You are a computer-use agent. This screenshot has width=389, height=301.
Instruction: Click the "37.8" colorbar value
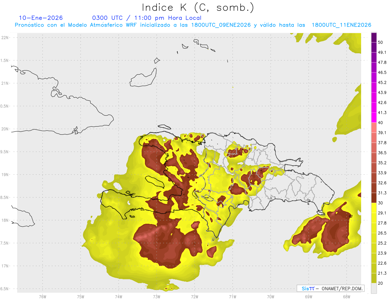[x=382, y=143]
